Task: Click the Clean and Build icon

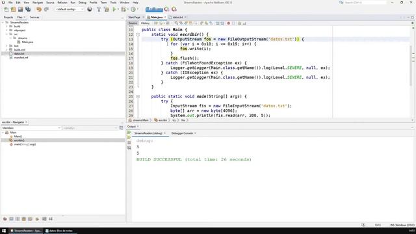Action: [x=107, y=9]
